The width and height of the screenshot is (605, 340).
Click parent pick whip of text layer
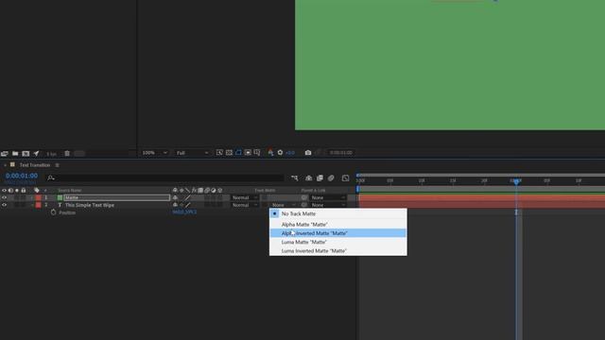304,205
